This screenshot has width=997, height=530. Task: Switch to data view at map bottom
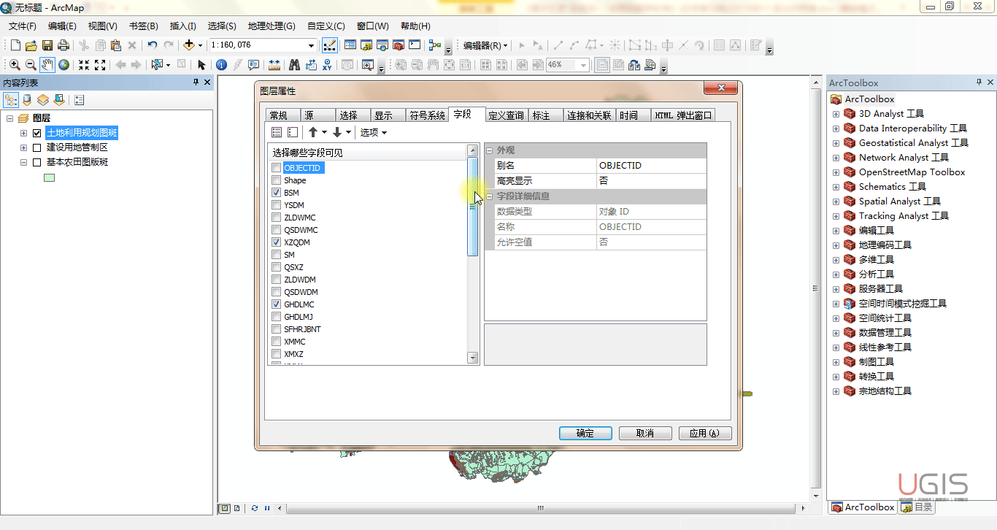pos(226,508)
